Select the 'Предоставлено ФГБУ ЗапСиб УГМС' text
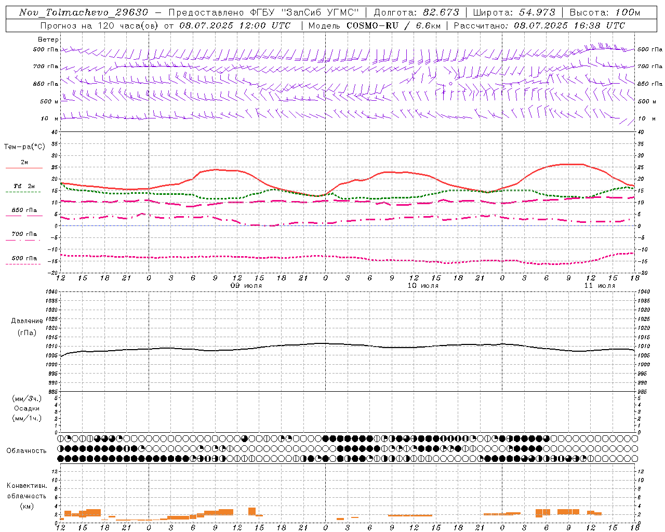Screen dimensions: 665x532 coord(264,12)
